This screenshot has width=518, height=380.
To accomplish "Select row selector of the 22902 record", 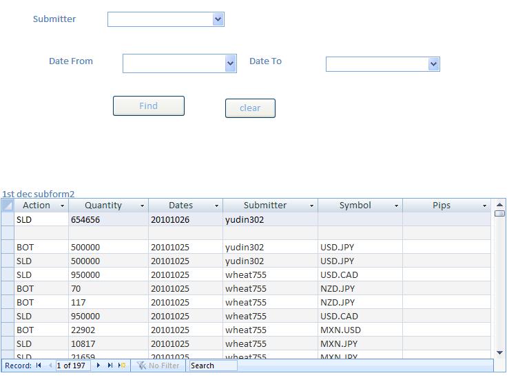I will tap(8, 330).
